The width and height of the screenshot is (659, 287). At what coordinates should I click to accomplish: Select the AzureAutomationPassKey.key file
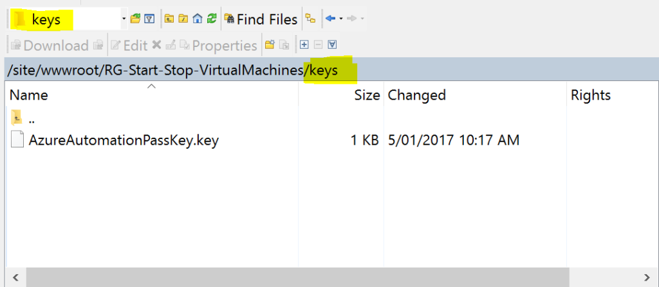123,140
